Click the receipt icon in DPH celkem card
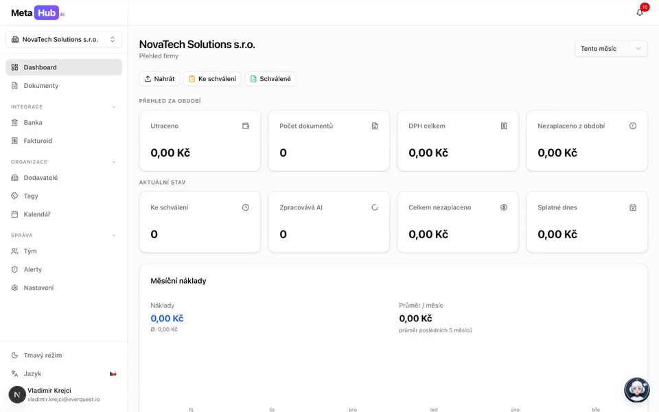 tap(504, 126)
